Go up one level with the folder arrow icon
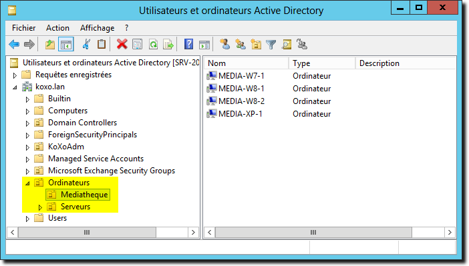 coord(50,45)
